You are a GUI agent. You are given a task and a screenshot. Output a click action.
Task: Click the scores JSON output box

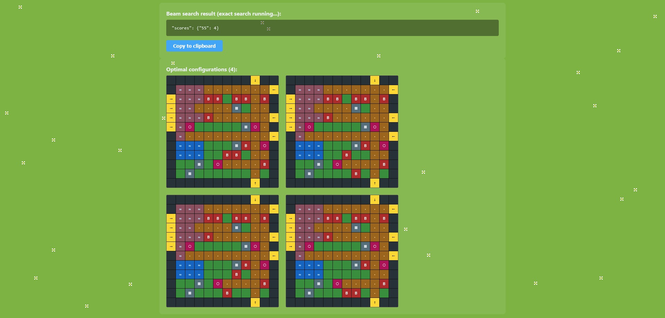pyautogui.click(x=332, y=28)
